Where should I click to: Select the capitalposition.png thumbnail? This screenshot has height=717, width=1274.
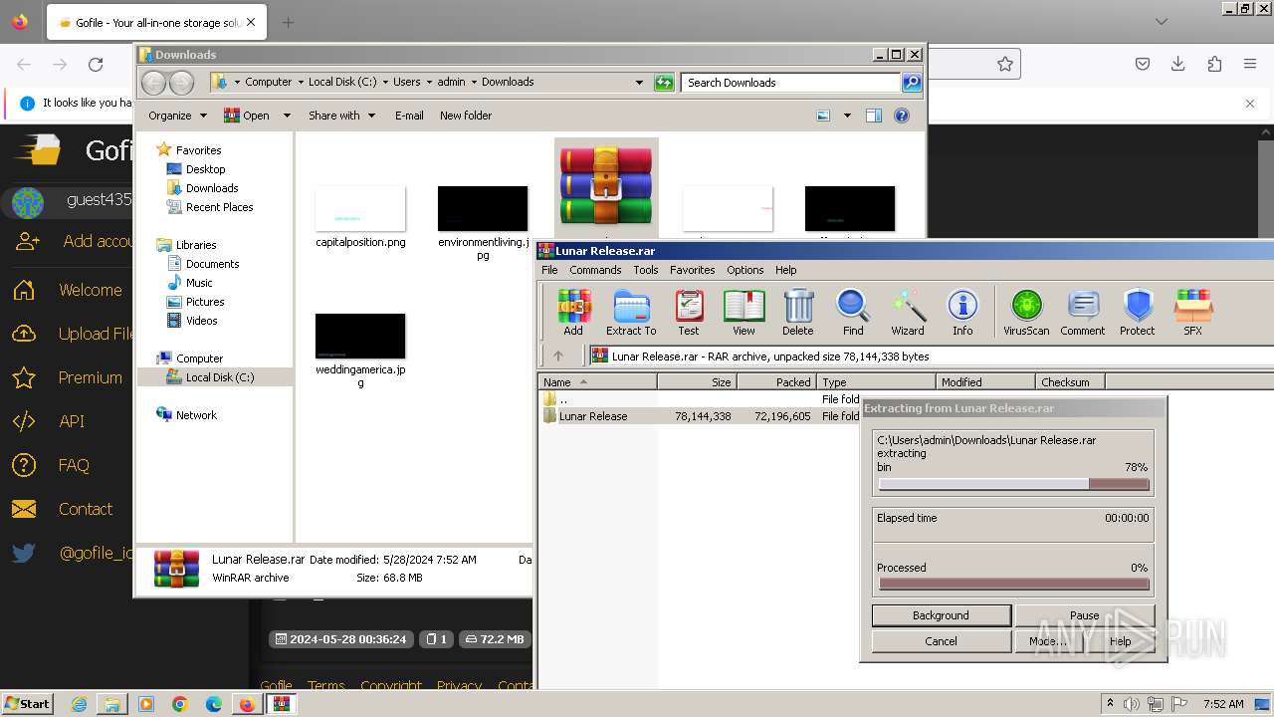(x=360, y=208)
